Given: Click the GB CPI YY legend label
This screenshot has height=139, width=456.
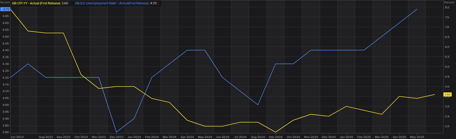Looking at the screenshot, I should point(36,3).
